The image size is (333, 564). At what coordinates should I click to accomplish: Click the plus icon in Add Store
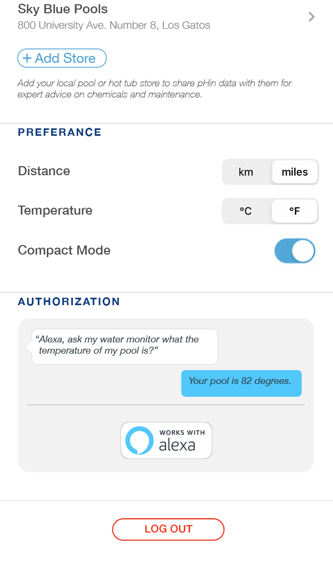click(27, 59)
